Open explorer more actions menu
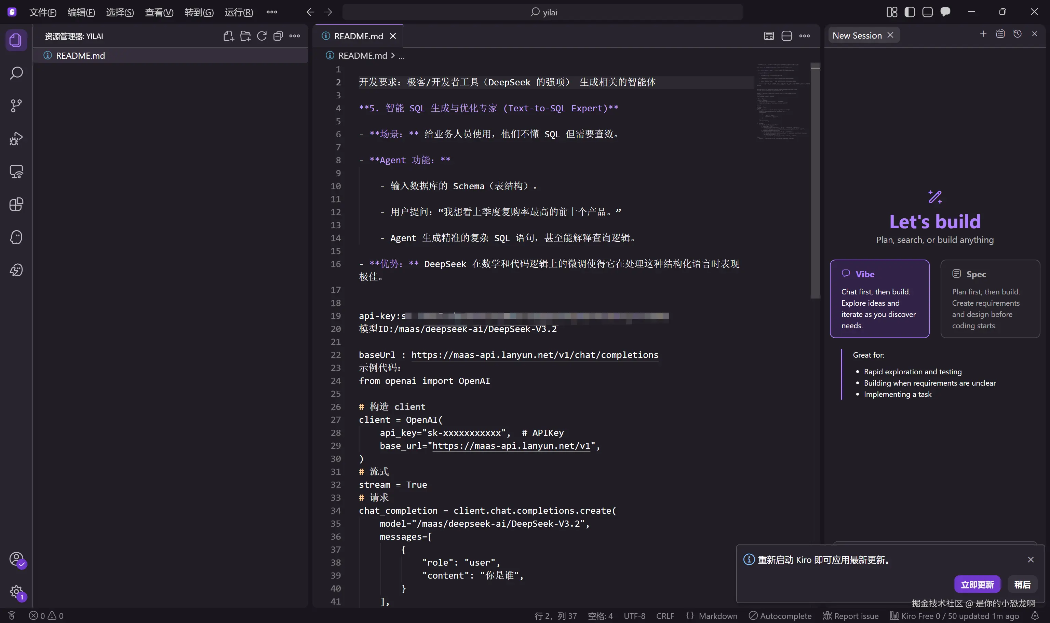 [x=295, y=36]
